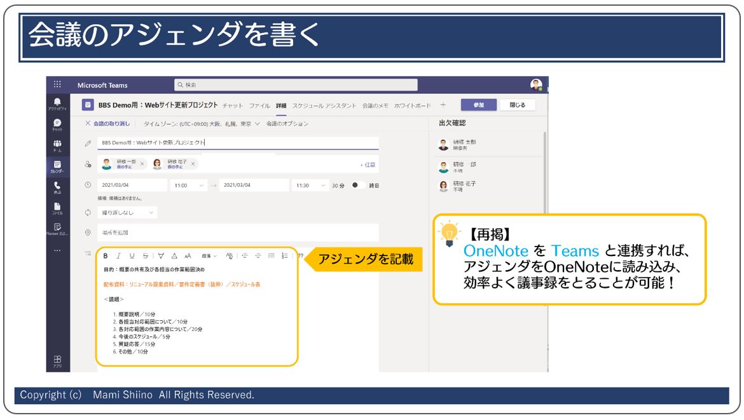Add a new tab with the plus button

tap(443, 105)
